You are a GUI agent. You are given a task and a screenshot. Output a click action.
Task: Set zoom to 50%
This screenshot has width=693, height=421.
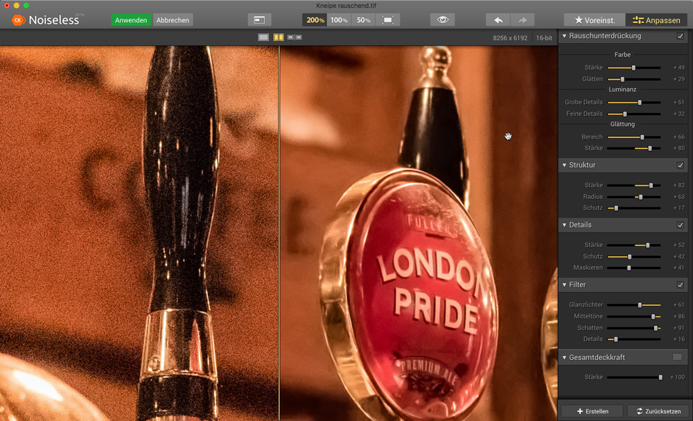(x=363, y=20)
